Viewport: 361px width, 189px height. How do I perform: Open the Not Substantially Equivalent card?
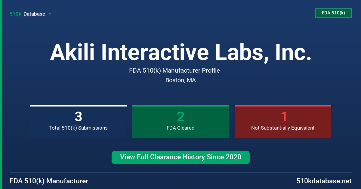coord(283,121)
